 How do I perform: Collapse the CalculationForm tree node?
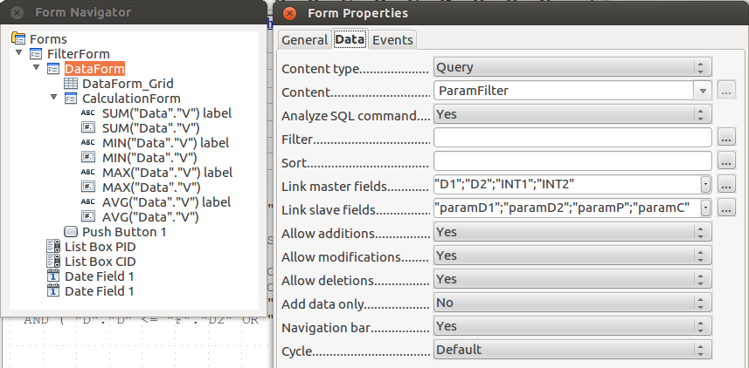(54, 99)
